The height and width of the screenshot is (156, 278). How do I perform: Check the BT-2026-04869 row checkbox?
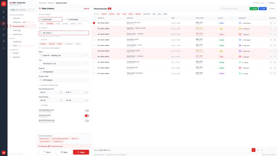pos(94,29)
